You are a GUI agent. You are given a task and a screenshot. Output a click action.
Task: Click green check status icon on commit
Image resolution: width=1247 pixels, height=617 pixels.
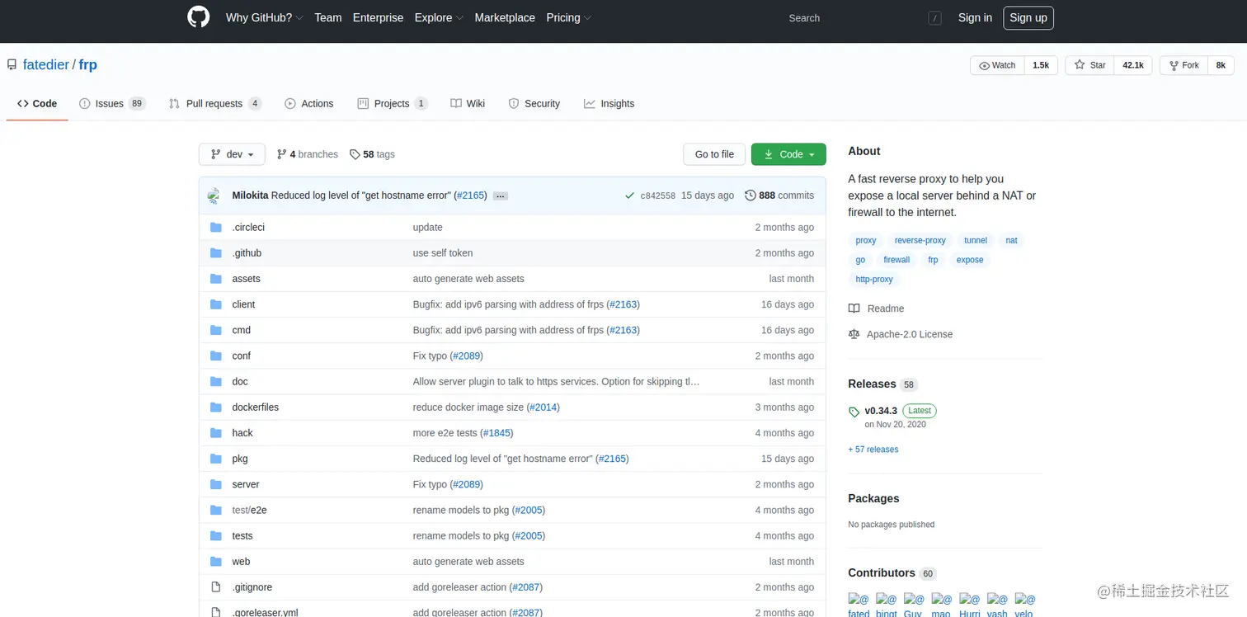click(630, 196)
